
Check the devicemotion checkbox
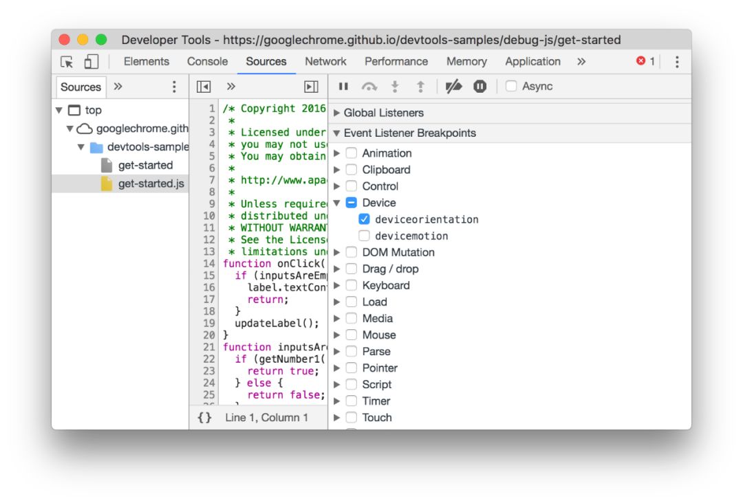pos(364,236)
